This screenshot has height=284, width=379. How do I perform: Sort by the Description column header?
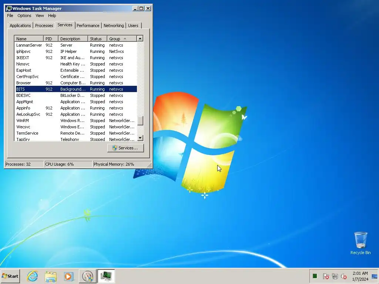73,39
